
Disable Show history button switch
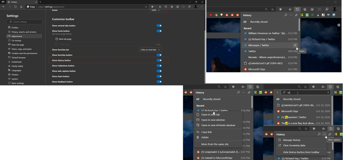coord(159,61)
